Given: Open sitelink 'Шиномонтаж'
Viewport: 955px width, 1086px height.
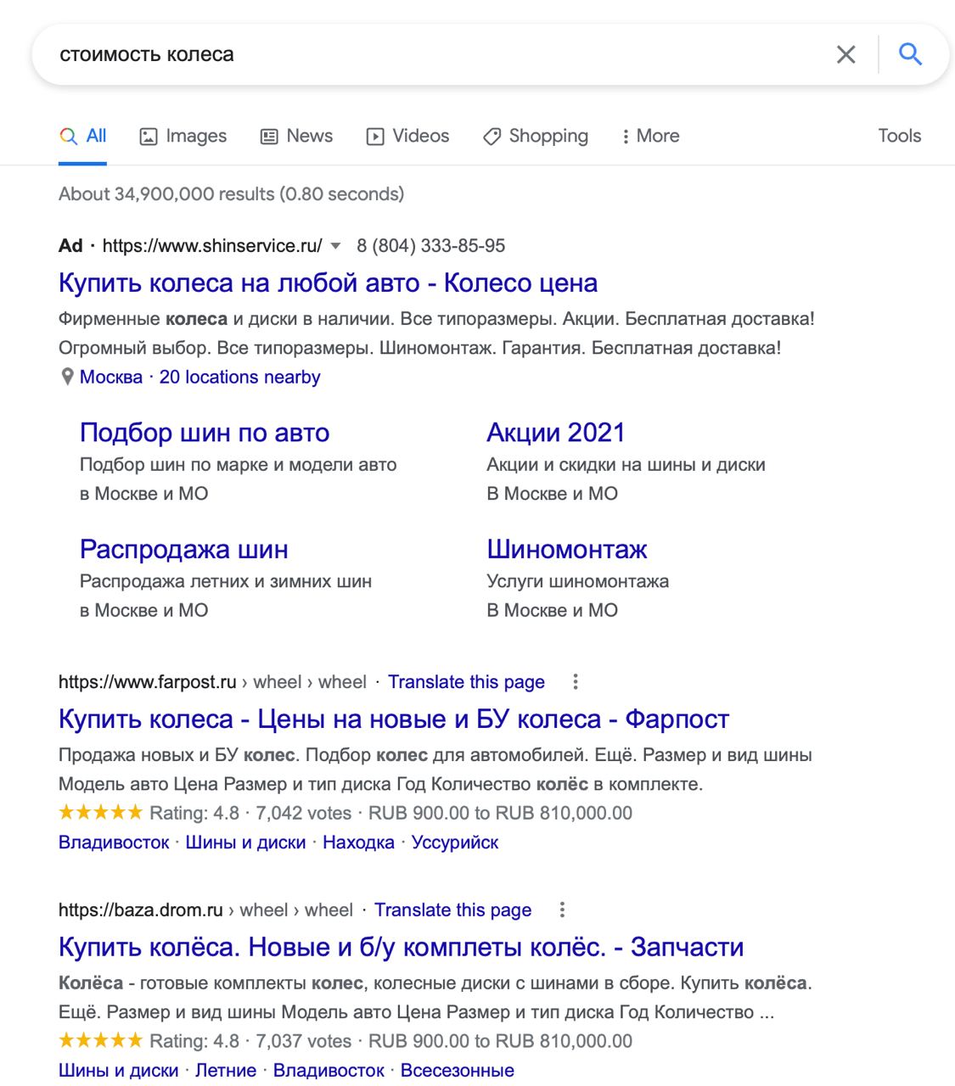Looking at the screenshot, I should tap(566, 549).
